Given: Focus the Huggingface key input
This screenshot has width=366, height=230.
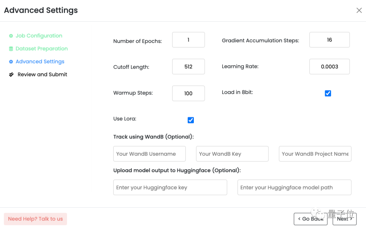Looking at the screenshot, I should (x=170, y=187).
